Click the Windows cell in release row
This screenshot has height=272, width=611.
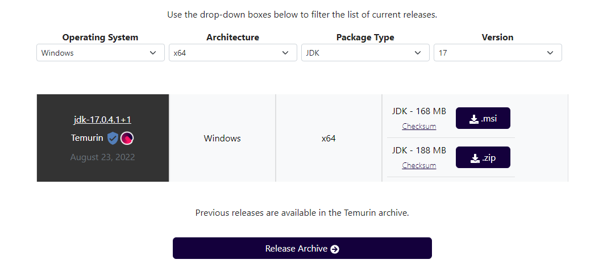tap(222, 138)
